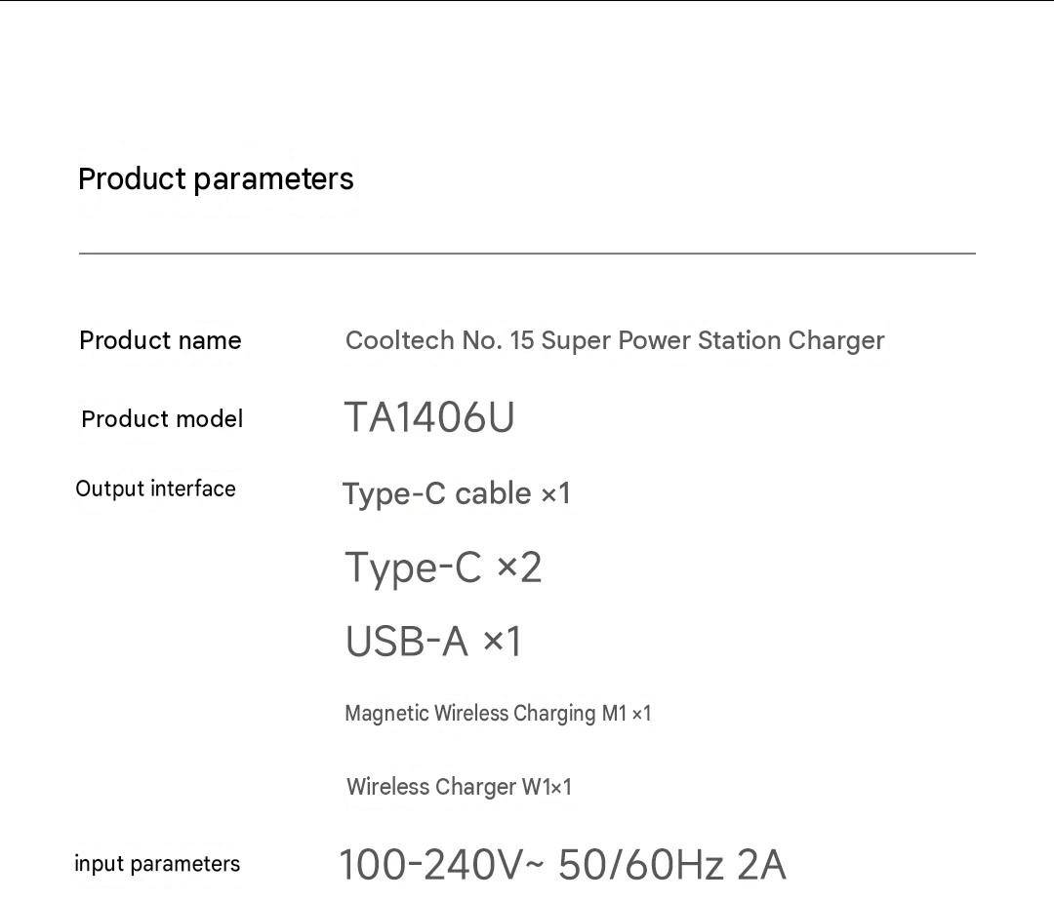Click the 100-240V~ 50/60Hz 2A value
The image size is (1054, 900).
[563, 864]
